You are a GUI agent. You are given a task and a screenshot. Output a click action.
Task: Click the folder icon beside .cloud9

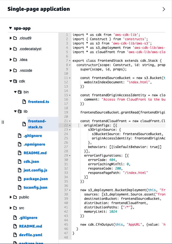tap(15, 38)
